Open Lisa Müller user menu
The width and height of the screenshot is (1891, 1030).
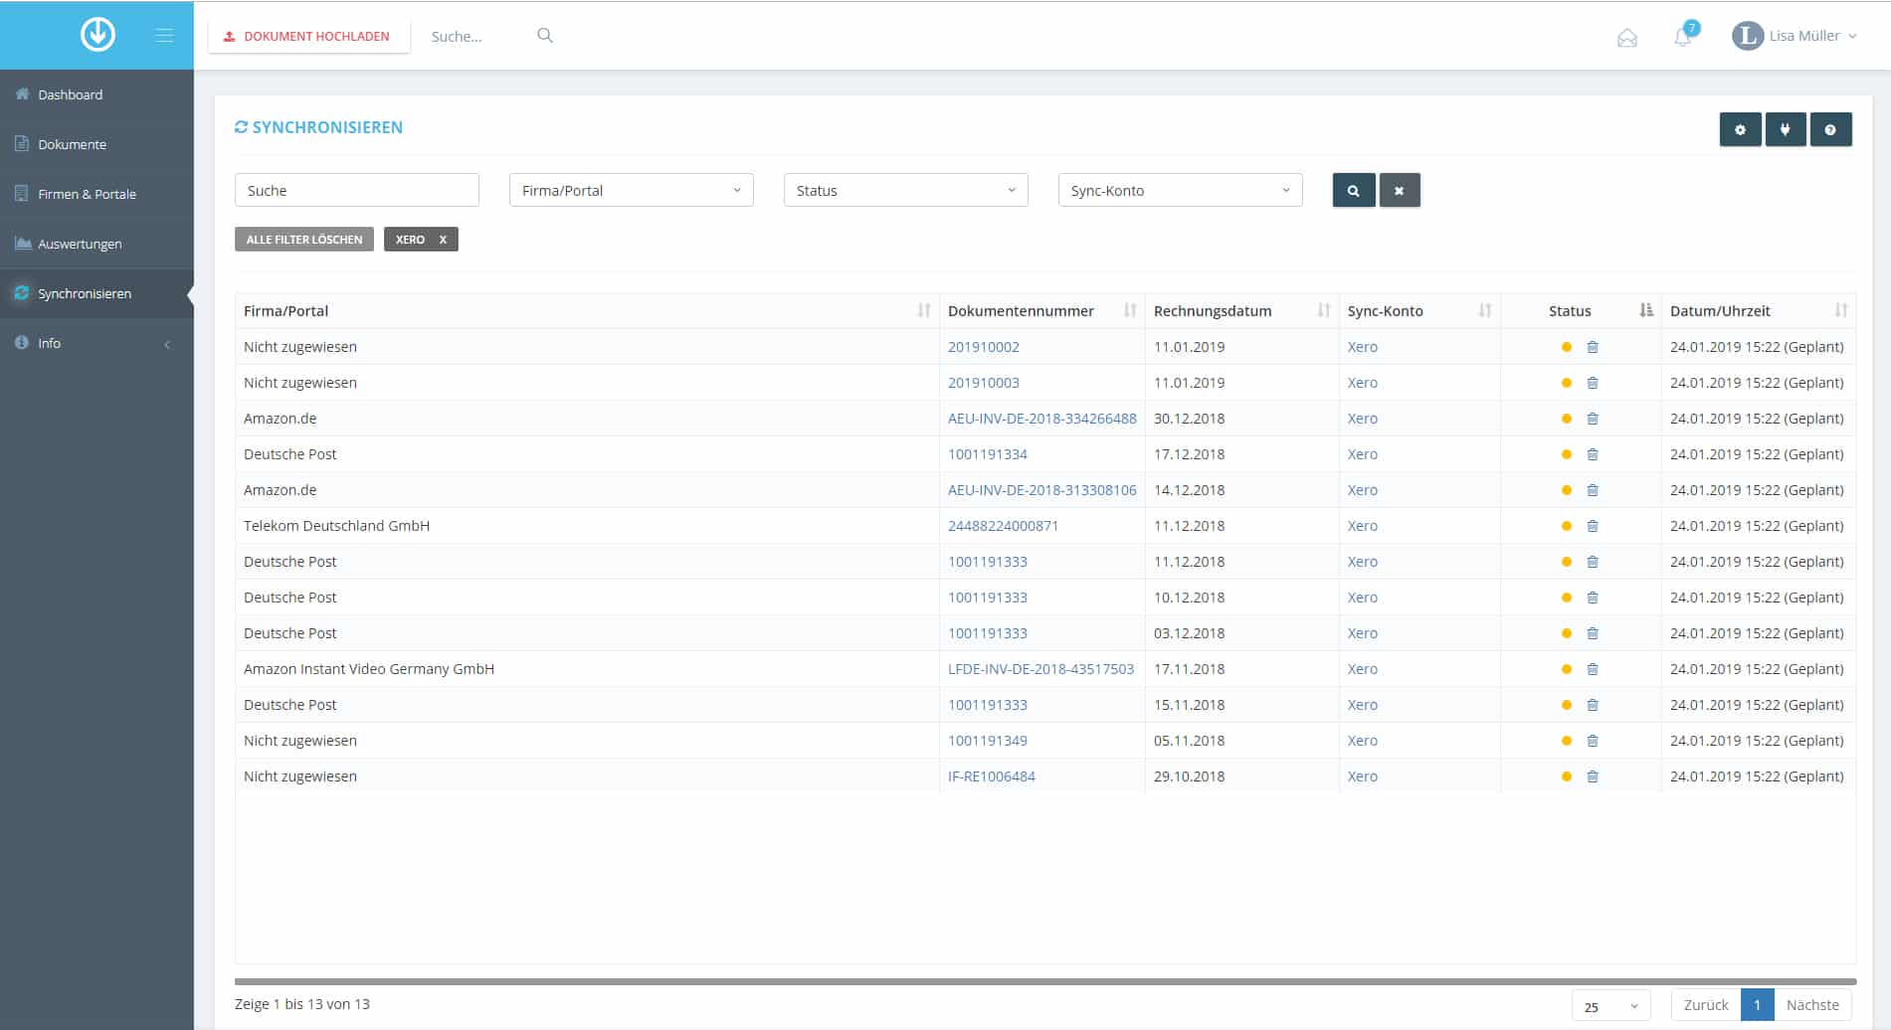(x=1795, y=36)
